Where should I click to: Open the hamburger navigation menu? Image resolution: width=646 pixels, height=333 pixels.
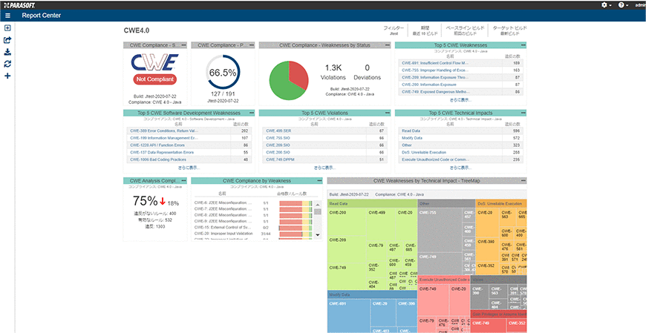(8, 16)
